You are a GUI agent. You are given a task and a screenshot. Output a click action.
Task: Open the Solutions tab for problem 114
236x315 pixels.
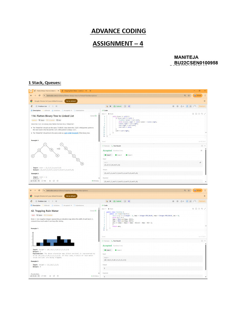56,110
